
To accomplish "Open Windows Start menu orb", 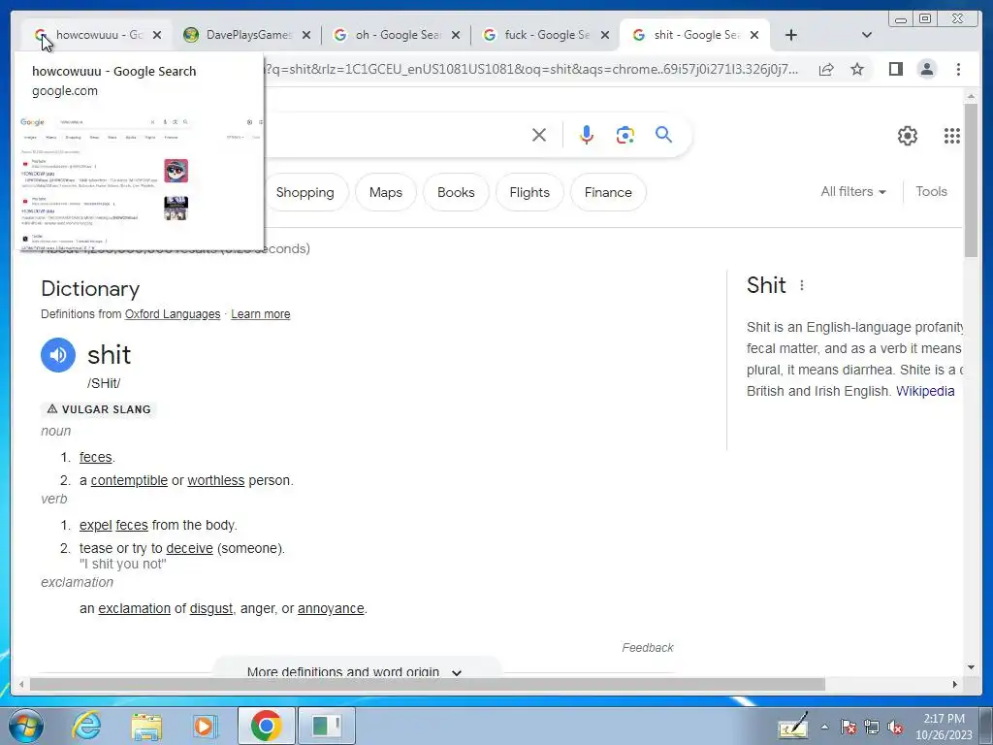I will 26,726.
